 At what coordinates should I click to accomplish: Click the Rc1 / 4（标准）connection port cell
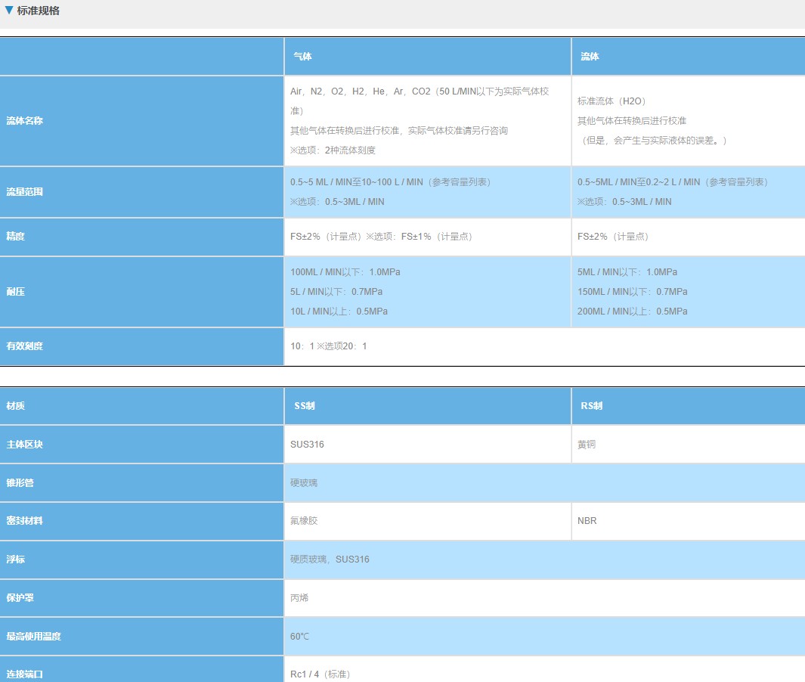coord(320,674)
